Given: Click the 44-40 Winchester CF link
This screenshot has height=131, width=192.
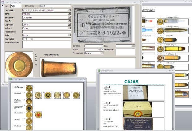Looking at the screenshot, I should [x=111, y=105].
